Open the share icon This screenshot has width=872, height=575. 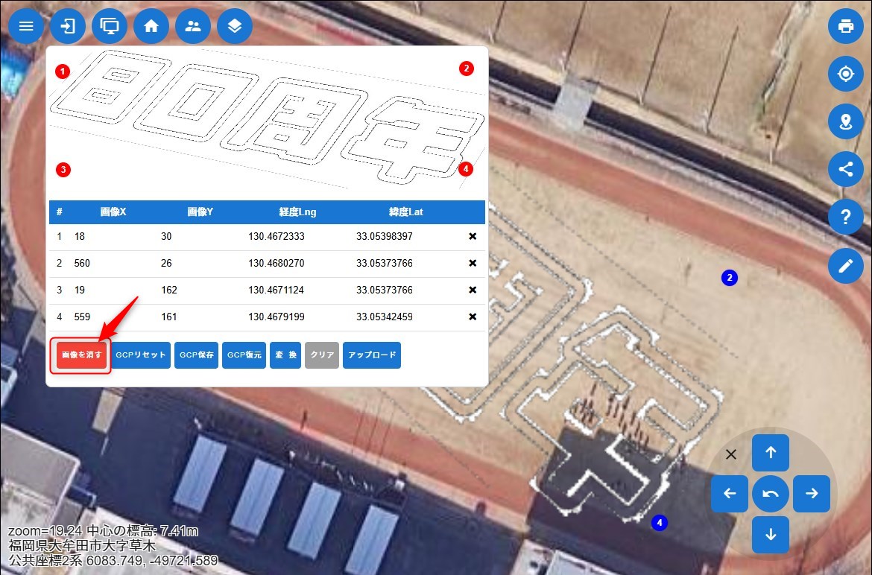(x=845, y=169)
